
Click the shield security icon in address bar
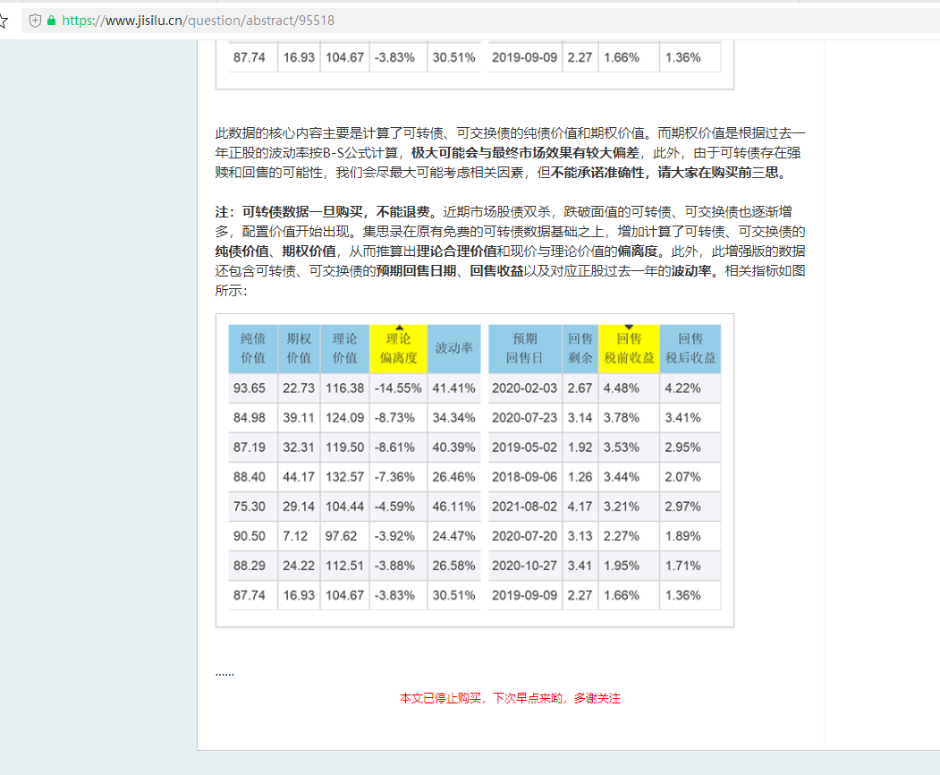click(36, 20)
